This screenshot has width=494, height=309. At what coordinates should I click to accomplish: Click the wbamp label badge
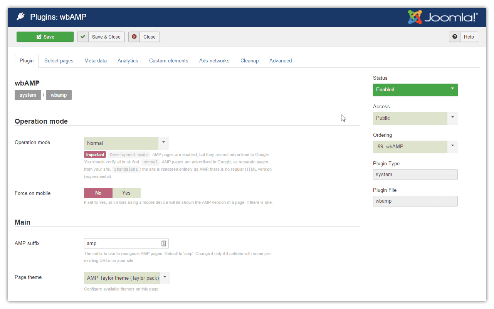pos(59,95)
